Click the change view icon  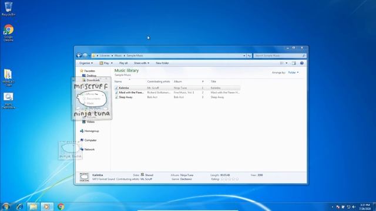(x=281, y=63)
